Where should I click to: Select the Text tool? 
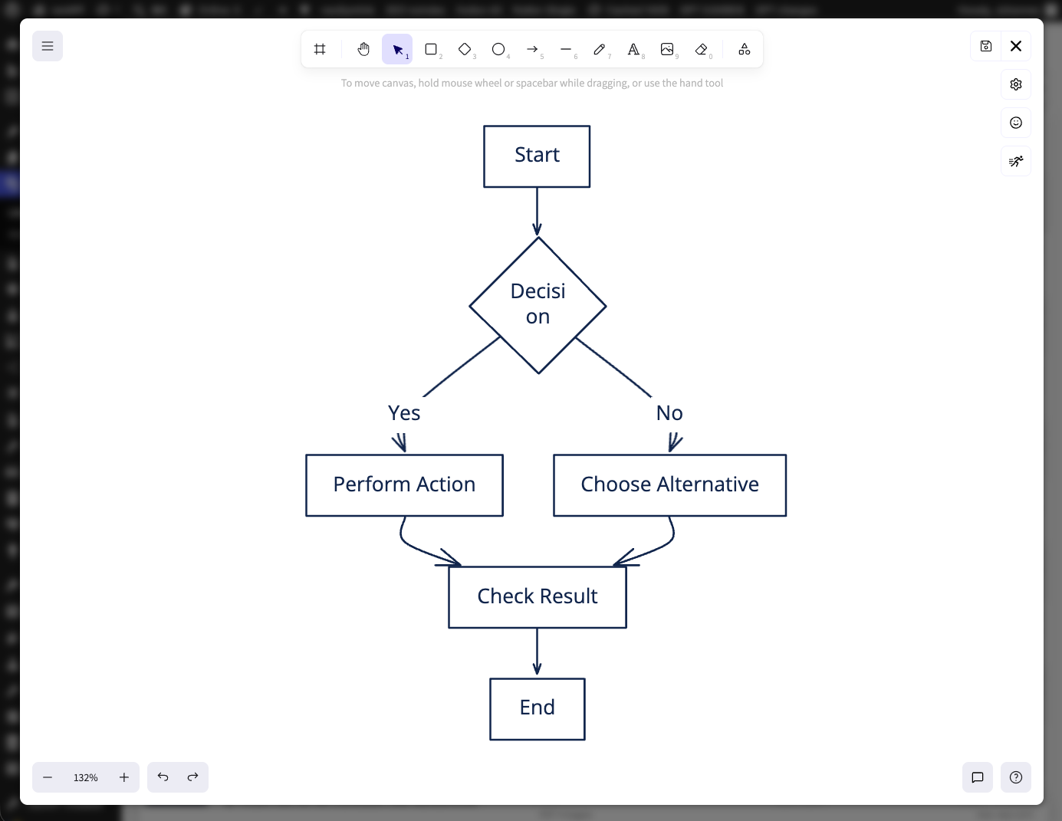point(633,49)
